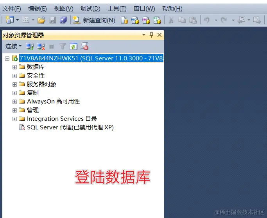Select SQL Server 代理(已禁用代理 XP)
Screen dimensions: 267x218
pyautogui.click(x=70, y=127)
